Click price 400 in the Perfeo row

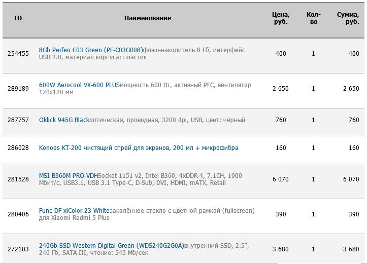pos(281,54)
